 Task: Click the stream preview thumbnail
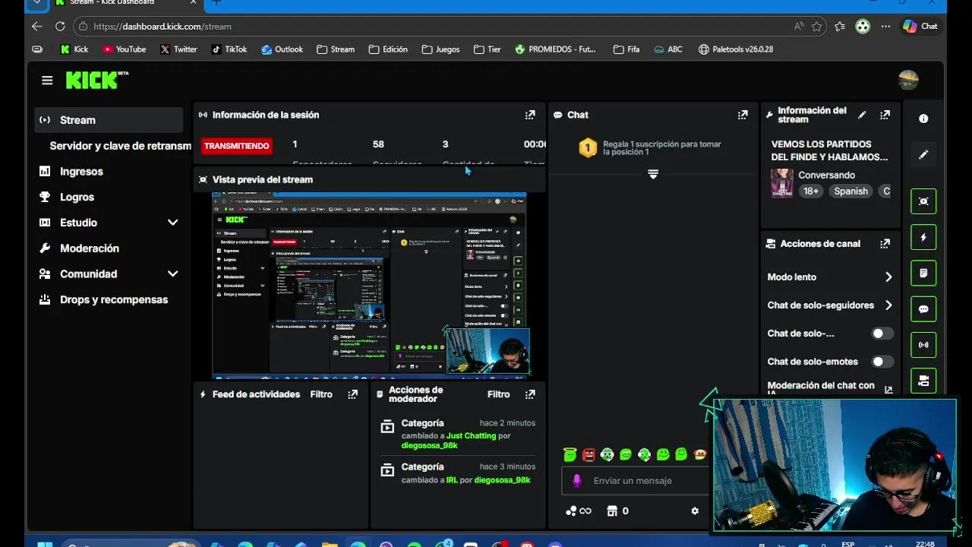pos(369,285)
